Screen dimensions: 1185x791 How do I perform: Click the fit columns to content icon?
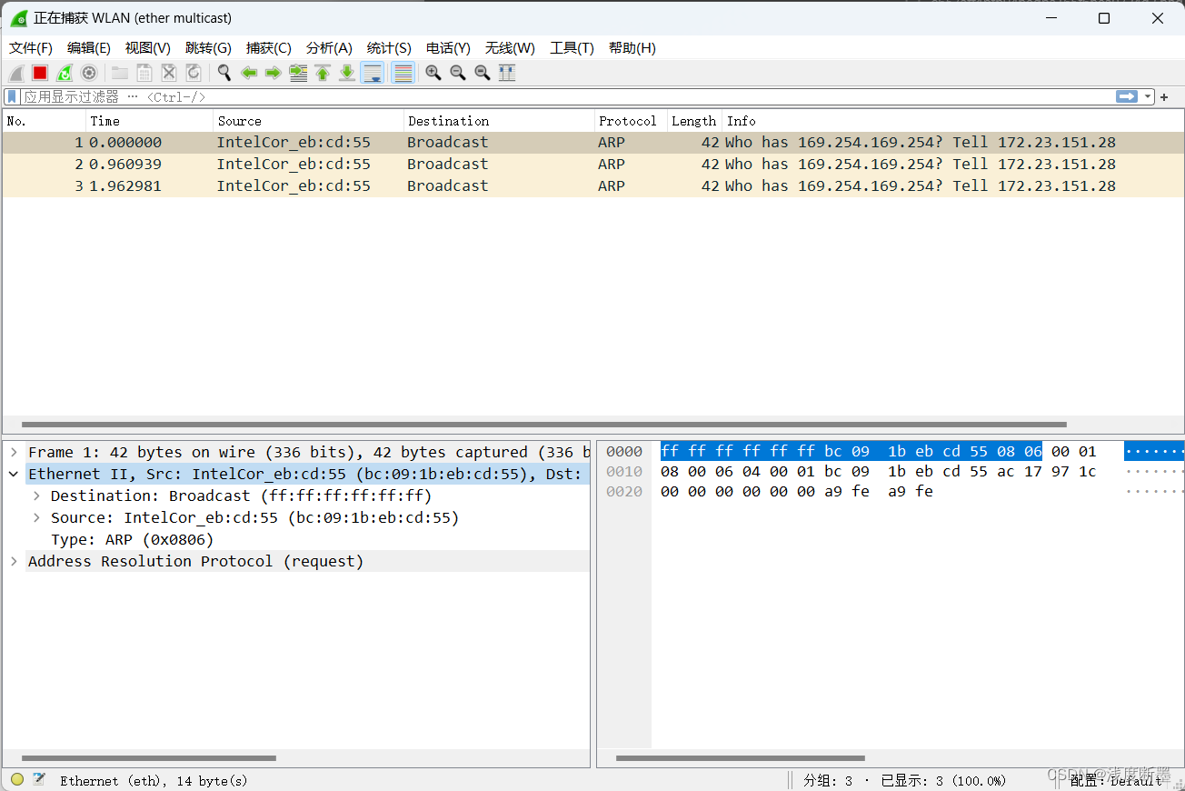click(x=507, y=74)
